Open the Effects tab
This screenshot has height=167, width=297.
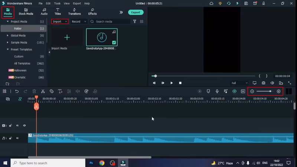[92, 12]
